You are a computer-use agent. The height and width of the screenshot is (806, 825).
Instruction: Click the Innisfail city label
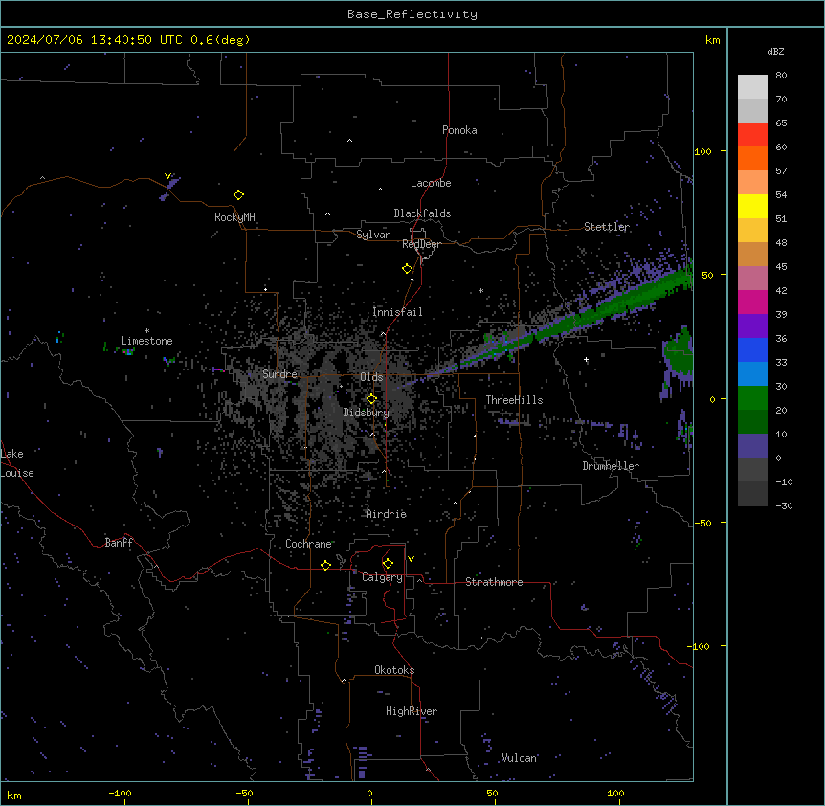coord(397,312)
